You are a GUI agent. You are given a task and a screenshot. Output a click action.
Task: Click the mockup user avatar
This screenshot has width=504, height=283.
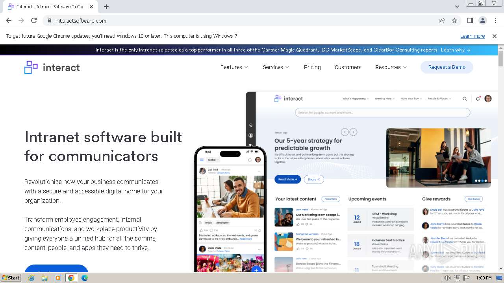tap(488, 99)
